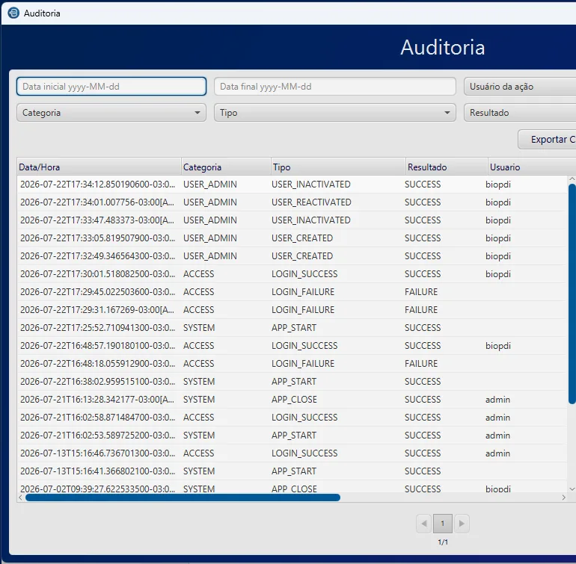This screenshot has width=576, height=564.
Task: Click the Auditoria app icon in title bar
Action: click(x=13, y=13)
